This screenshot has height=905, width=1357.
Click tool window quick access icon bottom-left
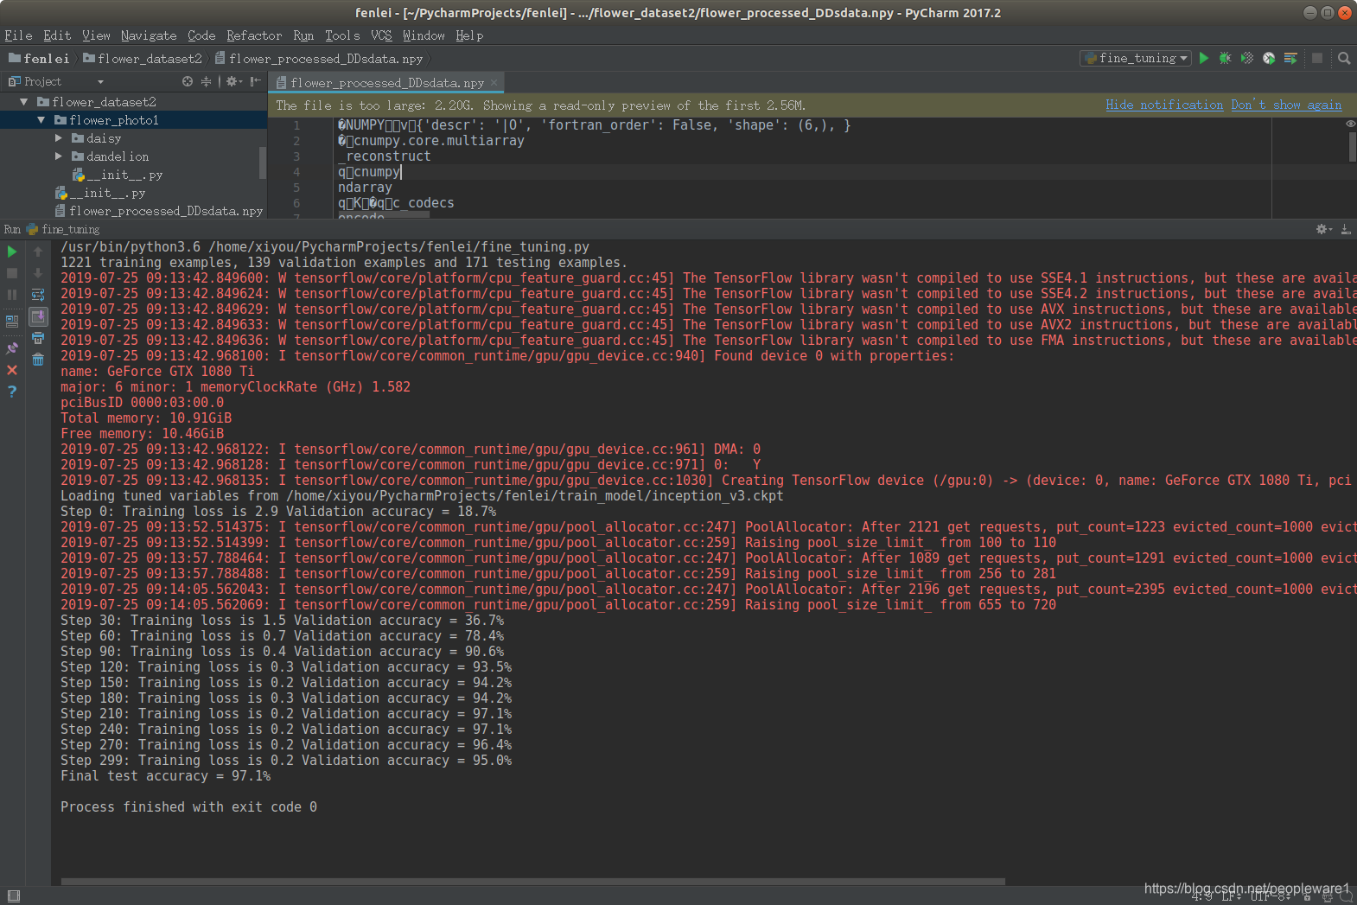coord(13,895)
